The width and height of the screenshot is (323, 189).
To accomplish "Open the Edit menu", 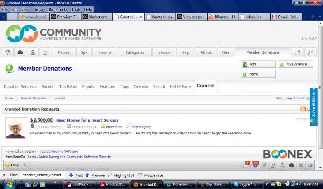I will pos(15,9).
